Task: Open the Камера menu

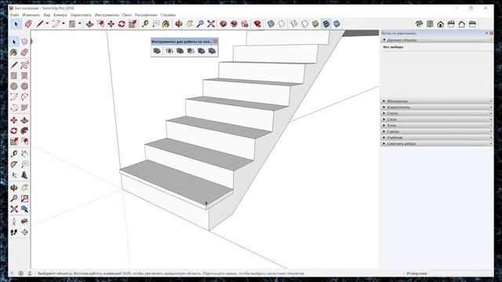Action: click(x=60, y=15)
